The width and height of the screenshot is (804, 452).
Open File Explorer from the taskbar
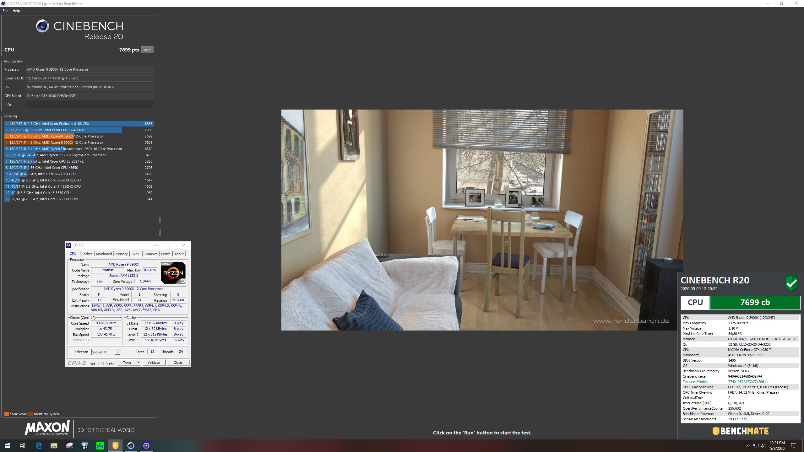[x=54, y=445]
